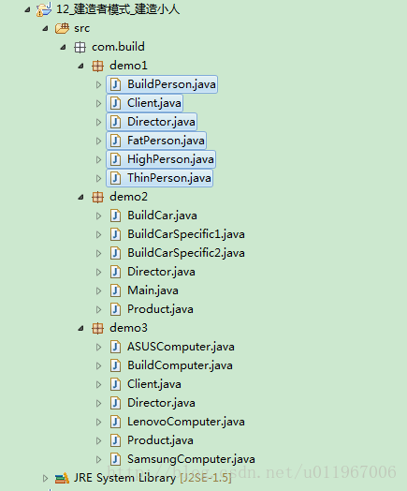The image size is (407, 491).
Task: Select the demo1 package label
Action: coord(128,66)
